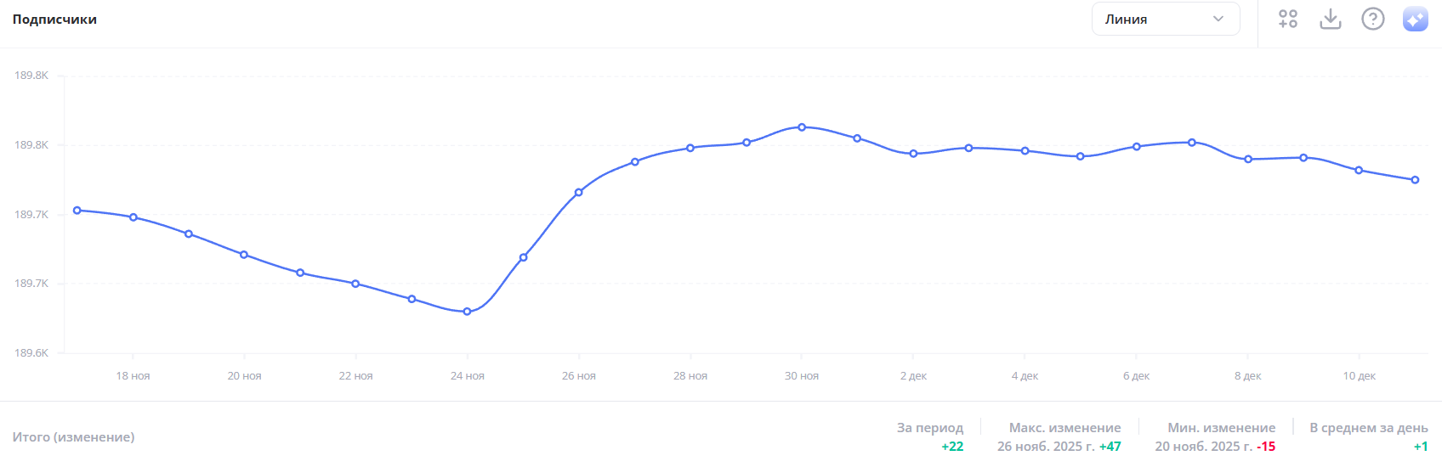
Task: Click the min change value "-15"
Action: [x=1266, y=447]
